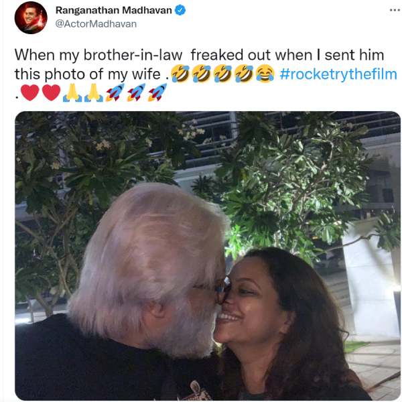Click the first folded hands emoji
The height and width of the screenshot is (402, 402).
point(72,92)
